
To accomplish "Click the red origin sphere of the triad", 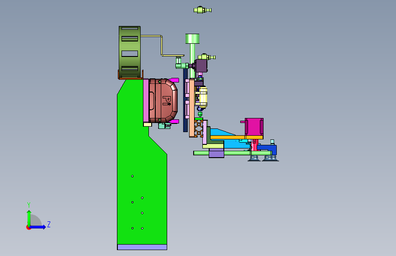I will [28, 228].
